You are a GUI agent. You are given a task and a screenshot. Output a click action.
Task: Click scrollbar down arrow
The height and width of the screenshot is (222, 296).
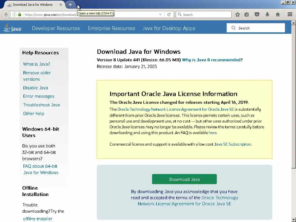293,220
